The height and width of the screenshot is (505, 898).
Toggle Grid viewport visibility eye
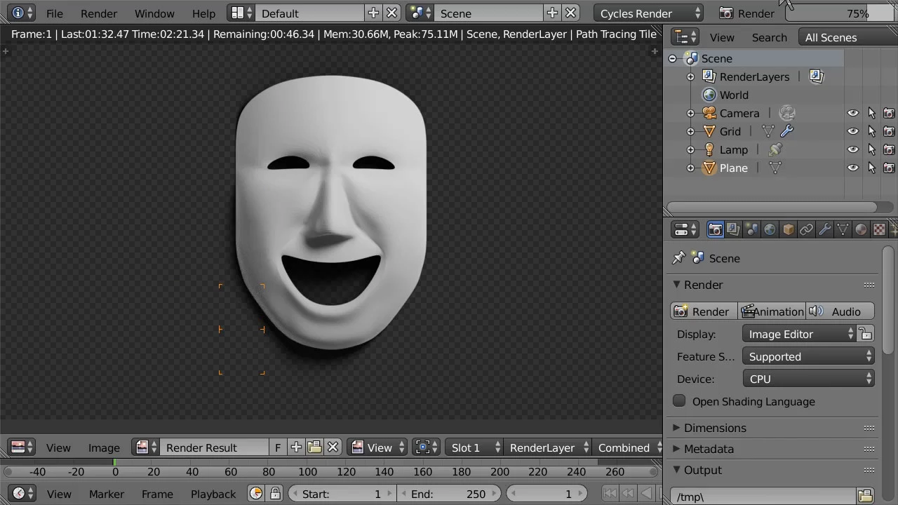(x=853, y=131)
